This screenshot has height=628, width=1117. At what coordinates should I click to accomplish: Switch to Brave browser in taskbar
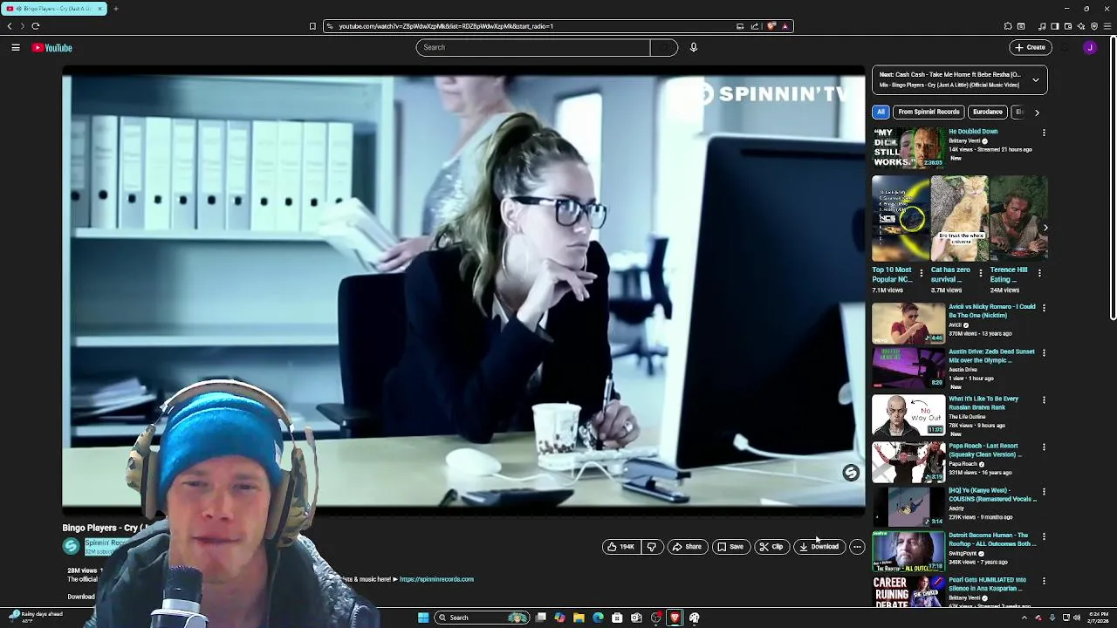tap(675, 618)
